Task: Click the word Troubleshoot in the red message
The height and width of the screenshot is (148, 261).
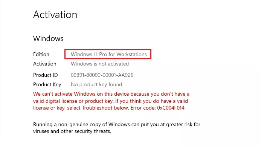Action: pyautogui.click(x=97, y=108)
